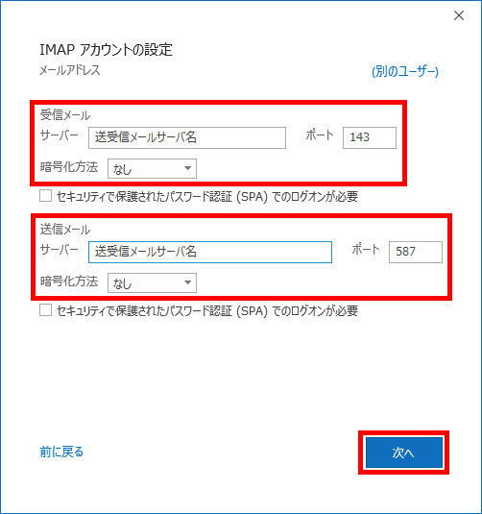Proceed by clicking the 次へ button
This screenshot has width=482, height=514.
point(403,453)
